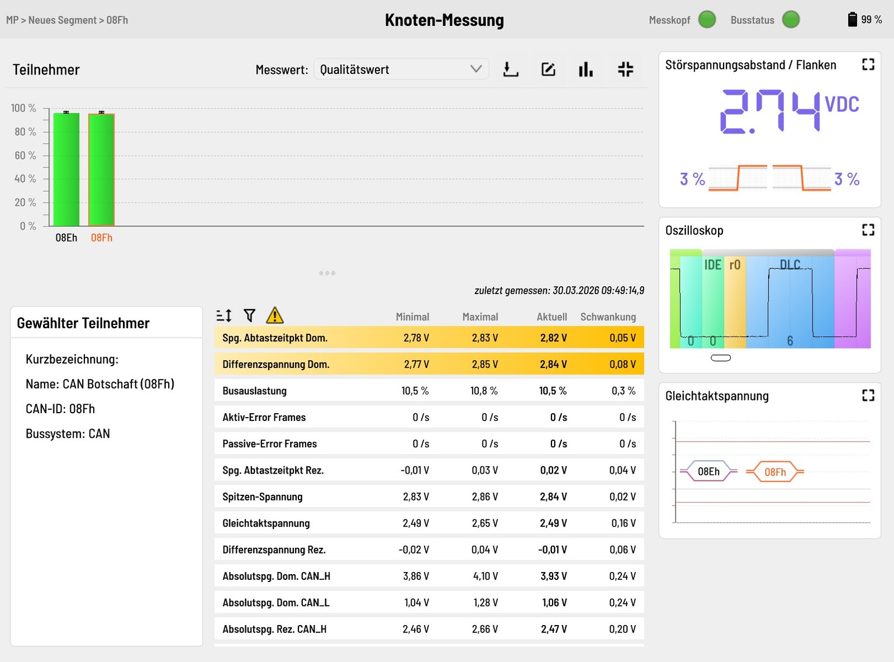Open the table filter icon
The height and width of the screenshot is (662, 894).
tap(250, 316)
